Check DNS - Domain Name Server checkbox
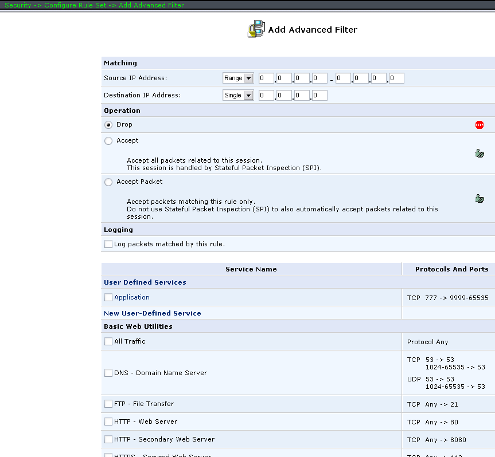This screenshot has width=495, height=457. (108, 373)
